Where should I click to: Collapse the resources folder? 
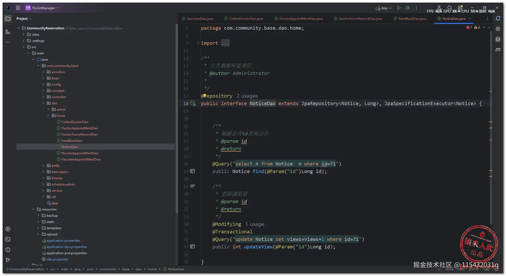33,209
